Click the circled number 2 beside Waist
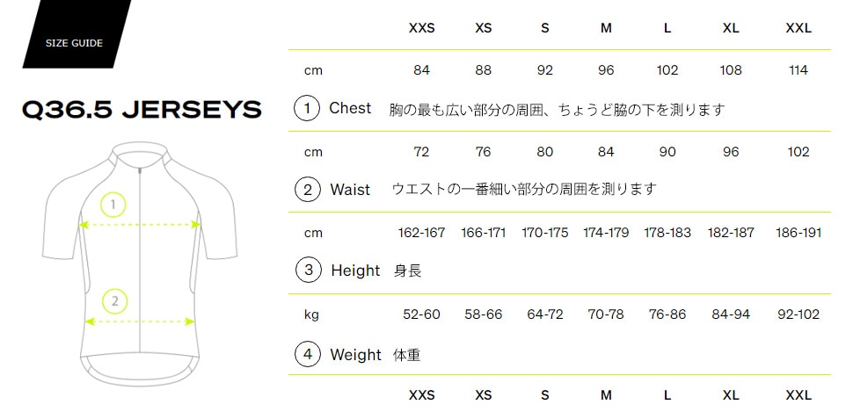 [307, 189]
